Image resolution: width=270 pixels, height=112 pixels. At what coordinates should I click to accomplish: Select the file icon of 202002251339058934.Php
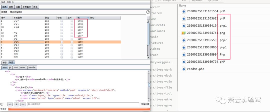click(184, 54)
